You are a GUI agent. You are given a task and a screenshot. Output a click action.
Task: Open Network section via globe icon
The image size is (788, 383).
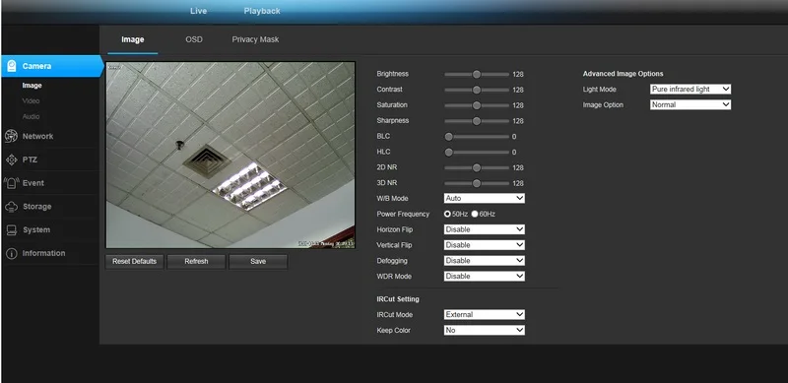[11, 136]
